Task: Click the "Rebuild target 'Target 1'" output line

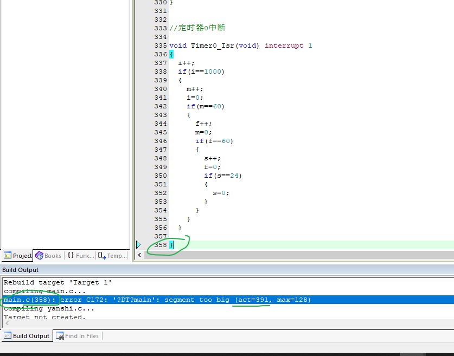Action: [57, 282]
